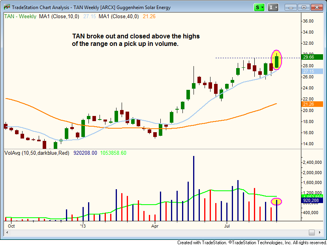Click the 32.00 price axis label
This screenshot has height=245, width=327.
coord(308,43)
